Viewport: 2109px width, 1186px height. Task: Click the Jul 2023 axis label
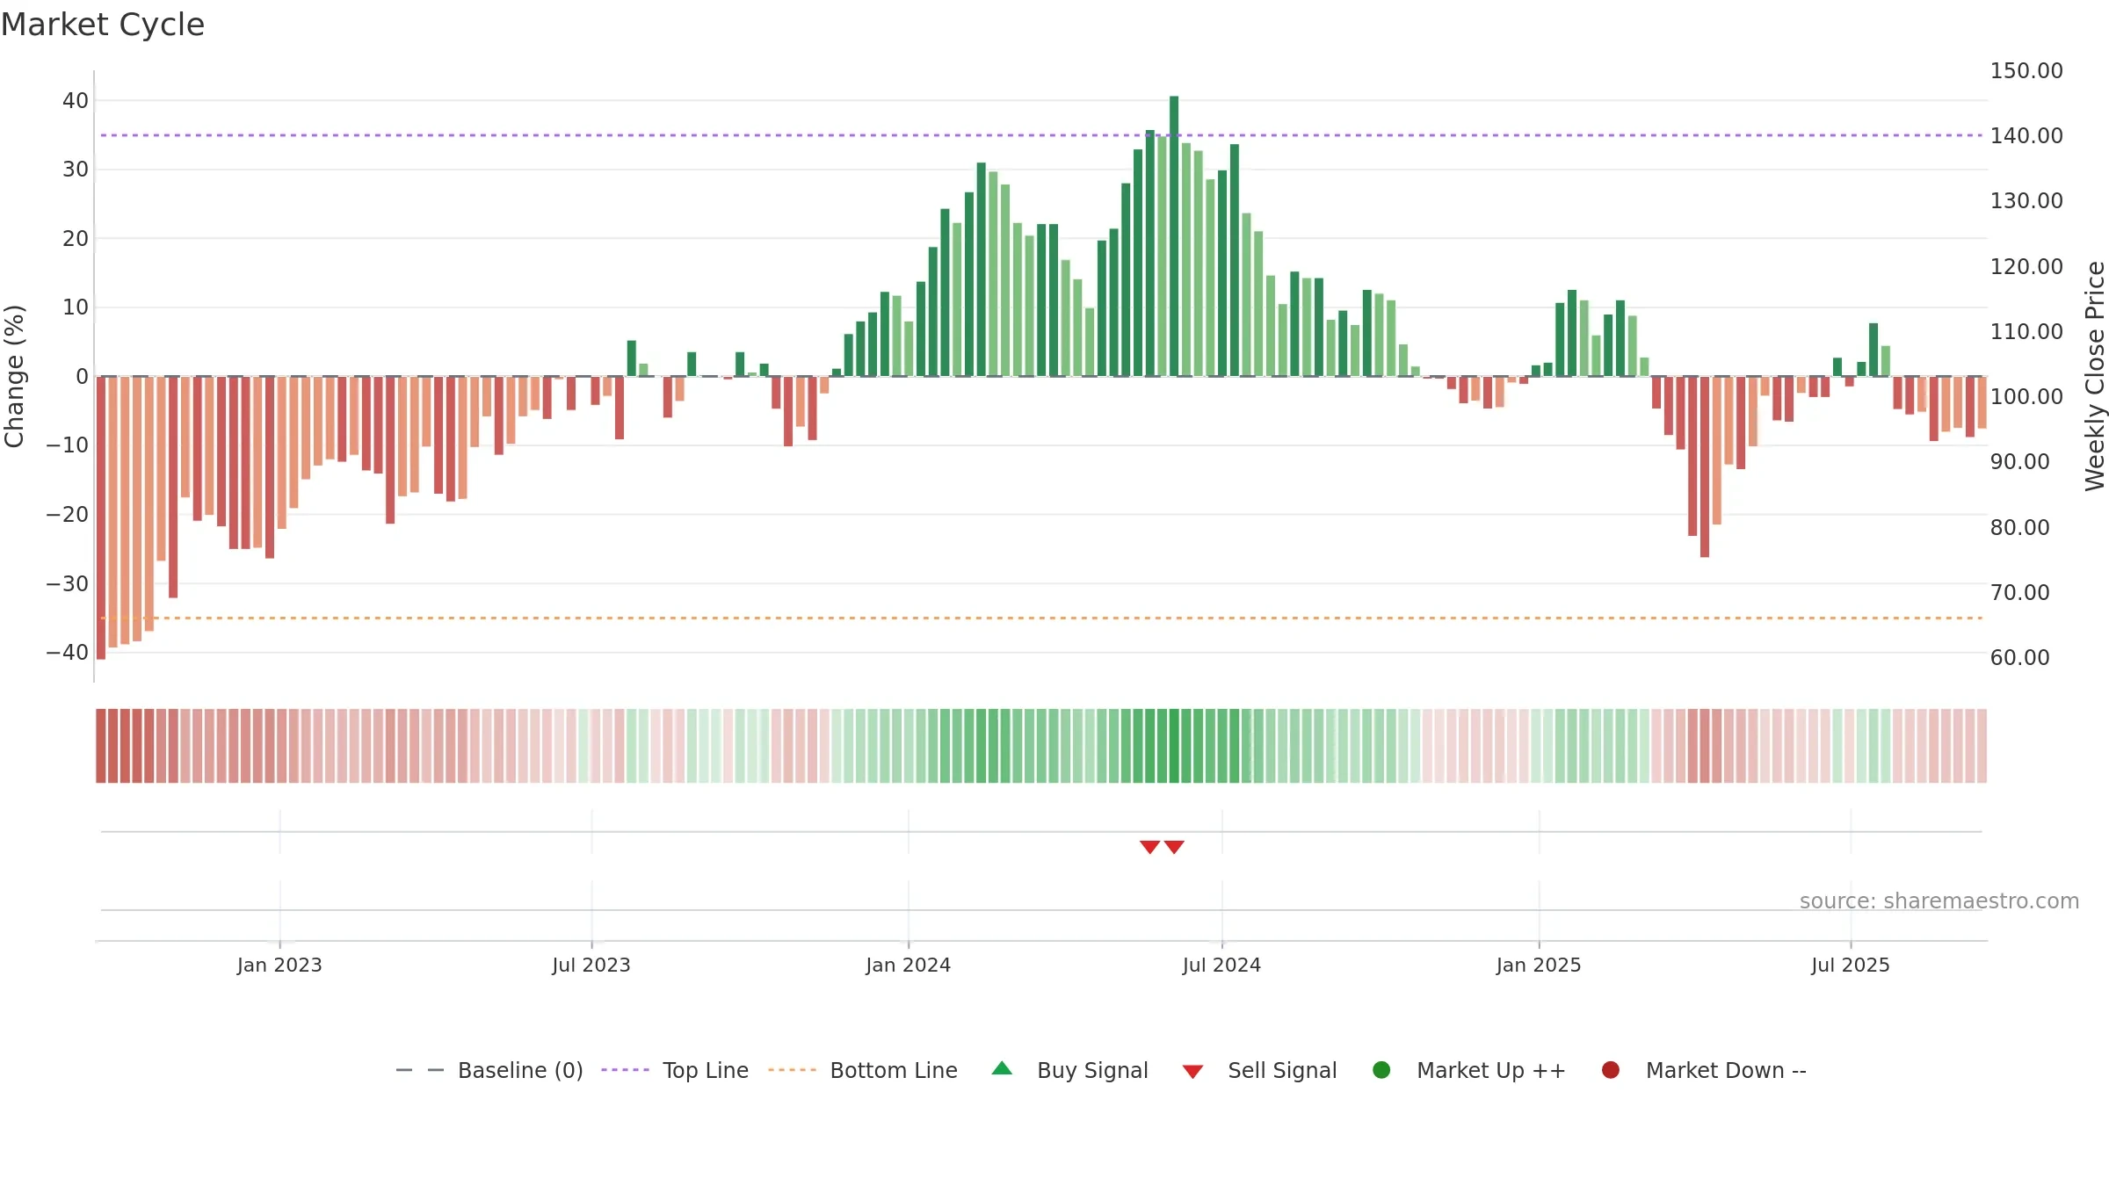(591, 965)
